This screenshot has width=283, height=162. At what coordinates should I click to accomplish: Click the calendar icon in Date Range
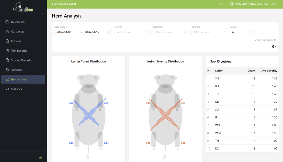[108, 32]
